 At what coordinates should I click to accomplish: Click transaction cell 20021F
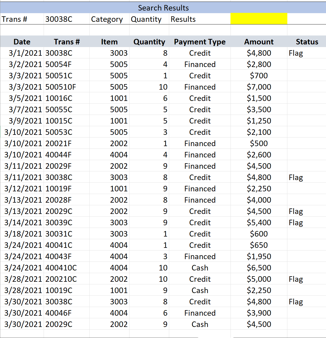point(67,143)
